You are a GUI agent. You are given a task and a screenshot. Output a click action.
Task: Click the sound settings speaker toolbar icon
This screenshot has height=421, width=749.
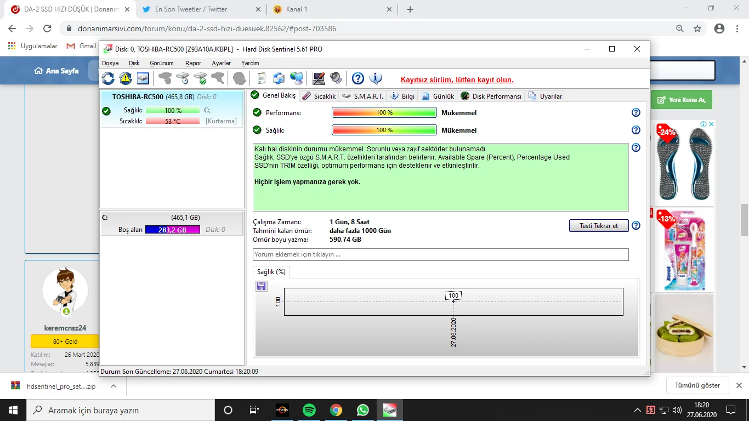tap(336, 78)
